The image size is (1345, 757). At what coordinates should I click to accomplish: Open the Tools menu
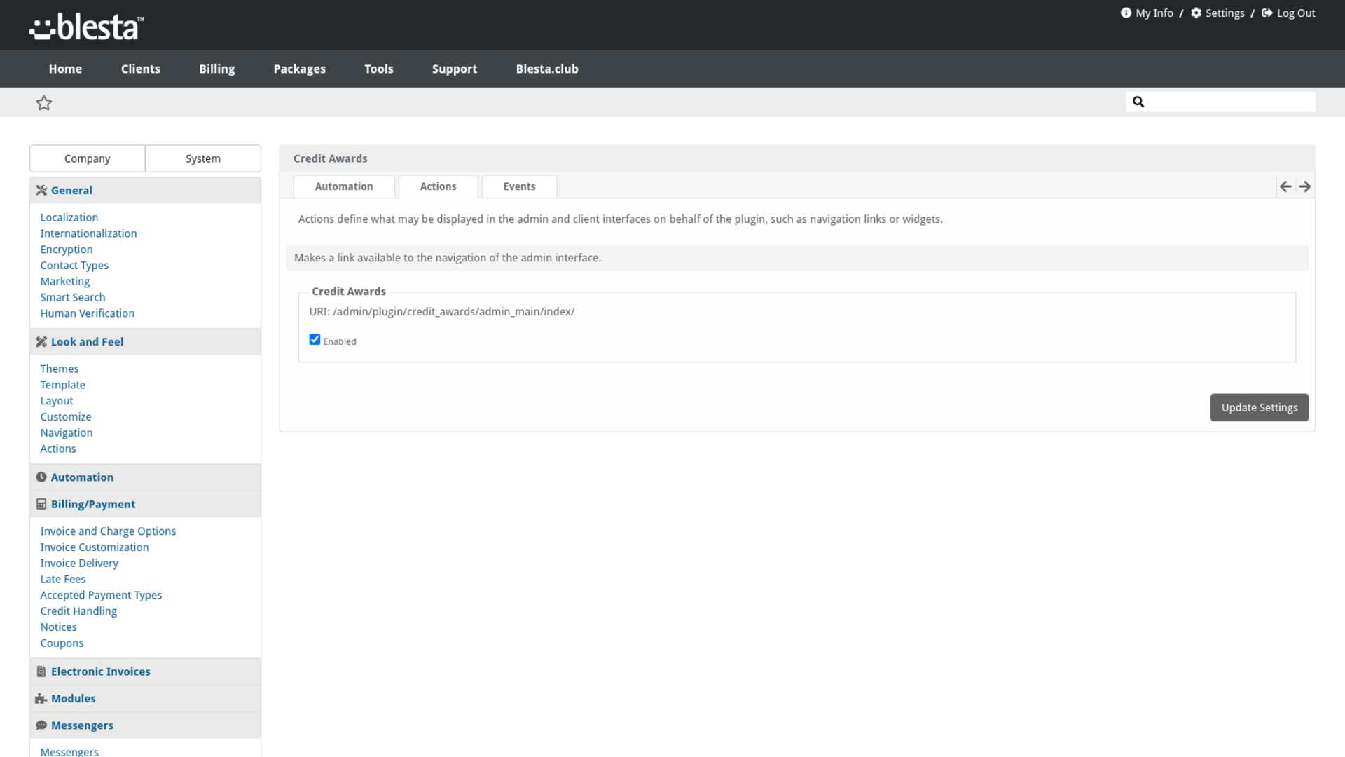tap(378, 69)
